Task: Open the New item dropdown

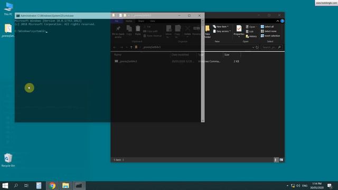Action: [x=221, y=26]
